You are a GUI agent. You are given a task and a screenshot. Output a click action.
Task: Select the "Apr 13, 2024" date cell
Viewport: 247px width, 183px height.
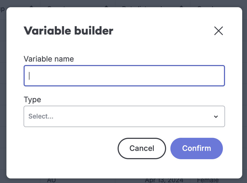point(164,181)
